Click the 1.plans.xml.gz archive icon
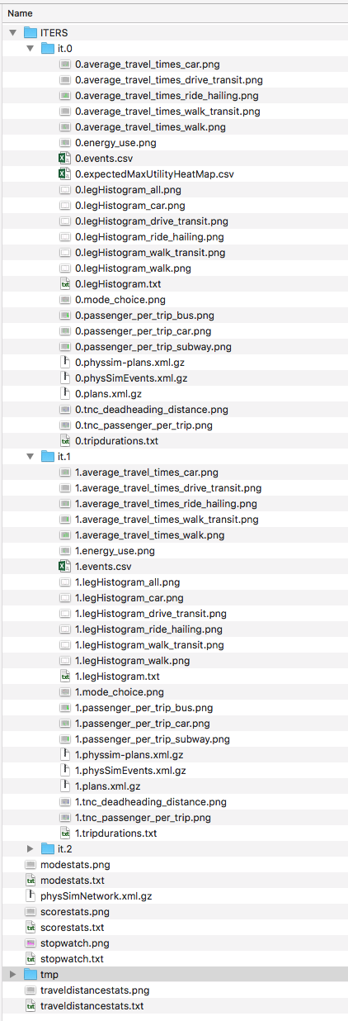348x1021 pixels. tap(65, 786)
